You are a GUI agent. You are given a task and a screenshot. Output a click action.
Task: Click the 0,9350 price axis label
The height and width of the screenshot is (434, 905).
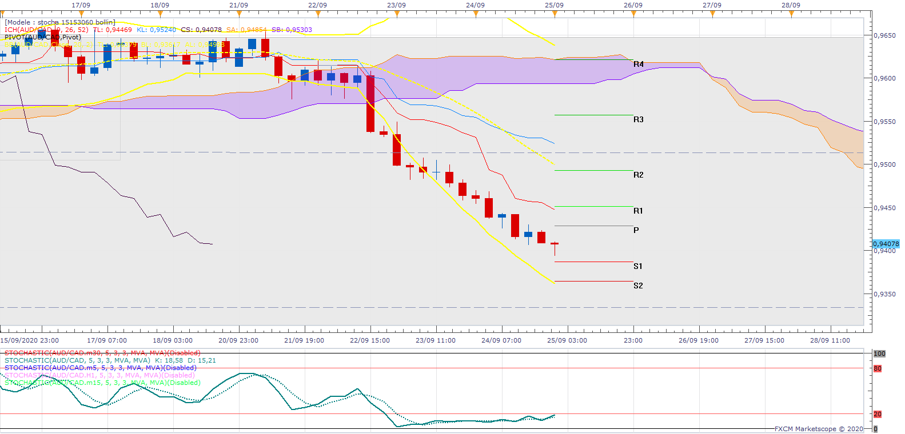pos(885,294)
